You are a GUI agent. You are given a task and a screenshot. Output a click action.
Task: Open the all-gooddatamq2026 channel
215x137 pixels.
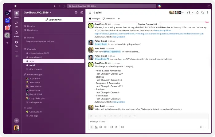point(39,53)
